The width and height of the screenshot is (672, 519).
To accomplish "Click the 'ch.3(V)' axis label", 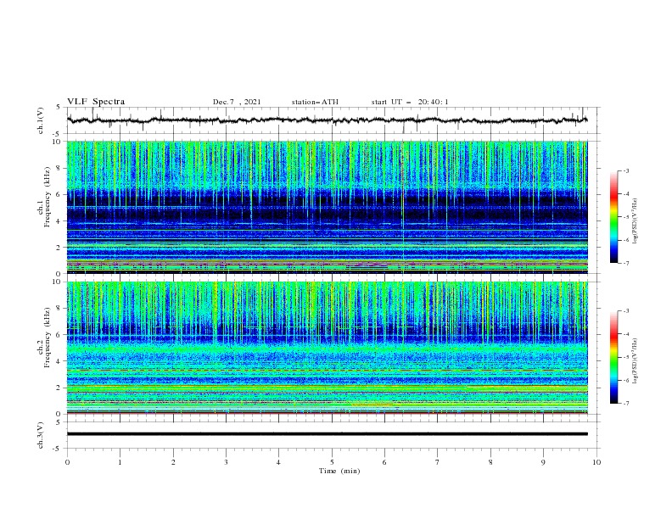I will click(x=41, y=435).
